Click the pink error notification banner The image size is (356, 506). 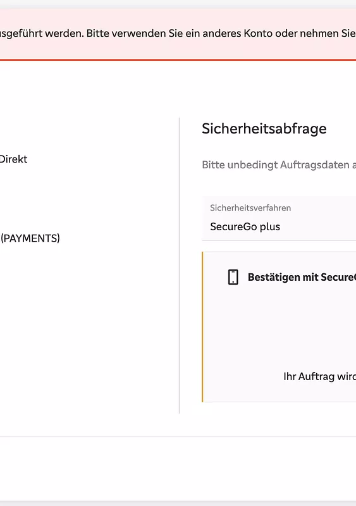pos(178,34)
